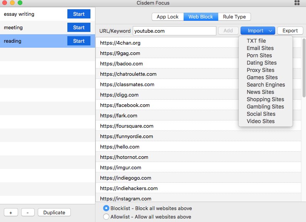
Task: Select the Blocklist radio option
Action: [x=106, y=209]
